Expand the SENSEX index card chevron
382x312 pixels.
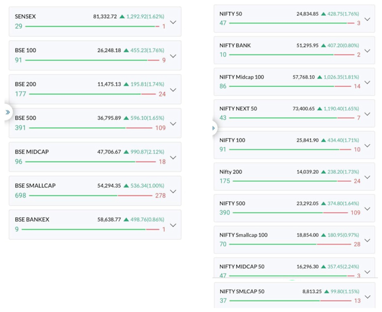[x=173, y=22]
